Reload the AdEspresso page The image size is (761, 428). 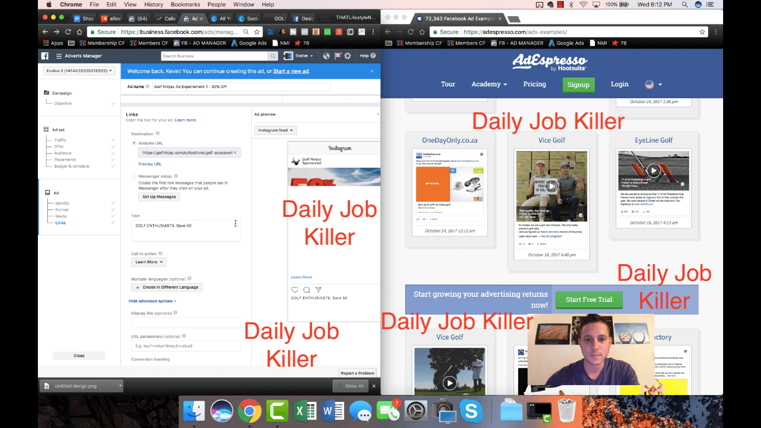pyautogui.click(x=411, y=32)
